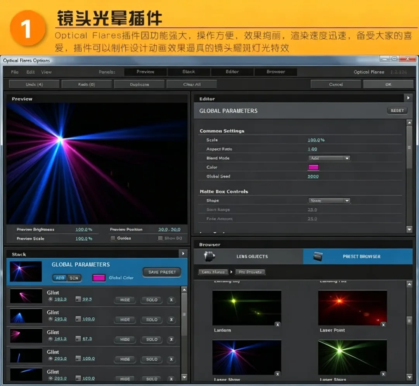Screen dimensions: 419x386
Task: Expand the Editor panel options arrow
Action: pyautogui.click(x=408, y=98)
